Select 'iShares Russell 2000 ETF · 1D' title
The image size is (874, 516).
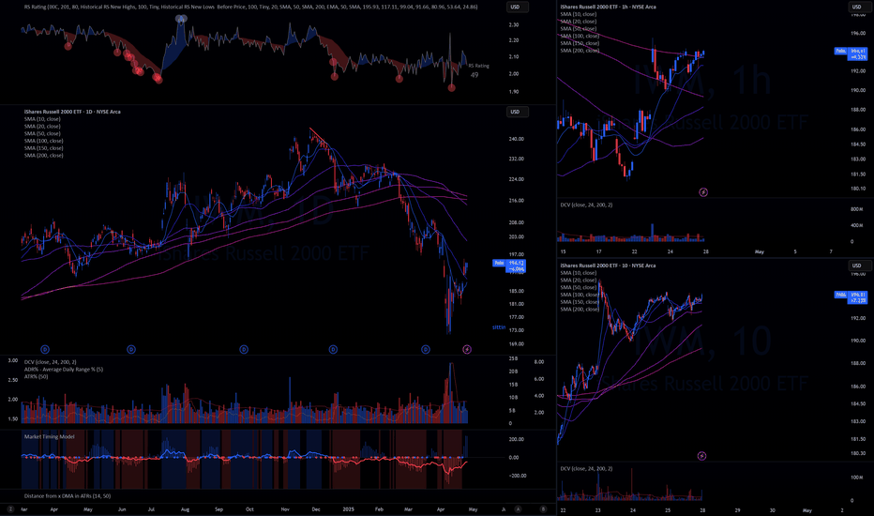pyautogui.click(x=72, y=112)
